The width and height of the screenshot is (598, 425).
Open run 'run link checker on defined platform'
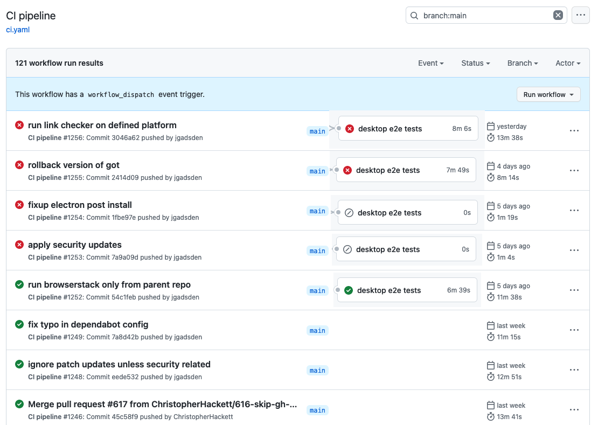102,126
